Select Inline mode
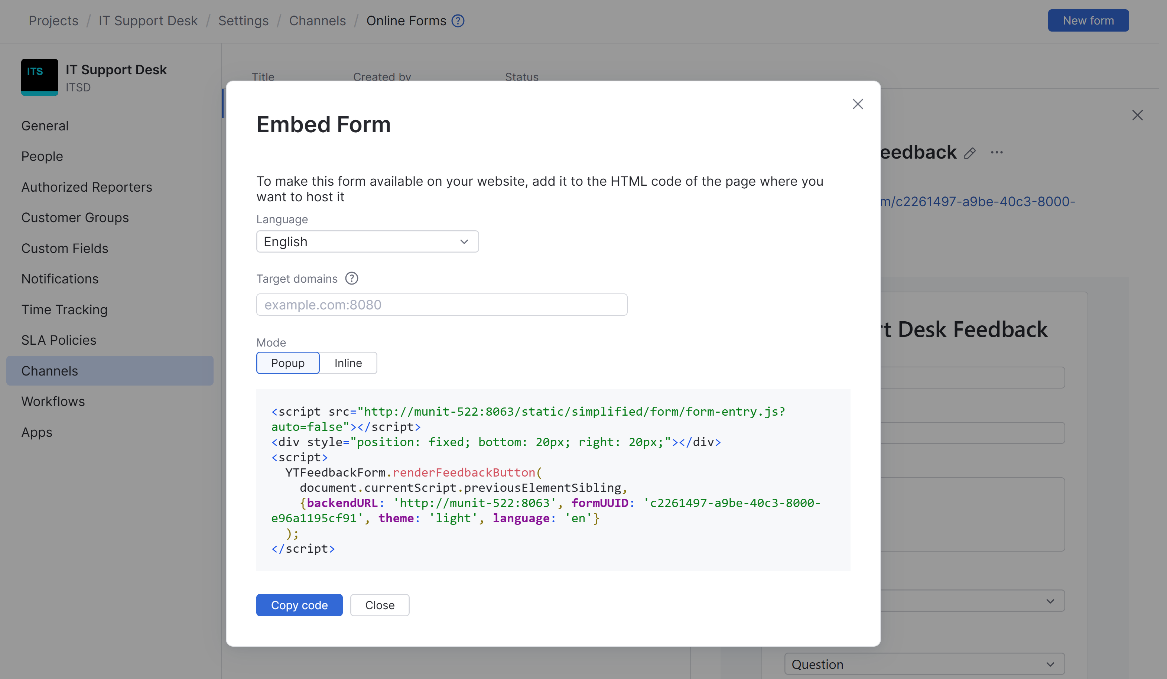The height and width of the screenshot is (679, 1167). [x=348, y=363]
